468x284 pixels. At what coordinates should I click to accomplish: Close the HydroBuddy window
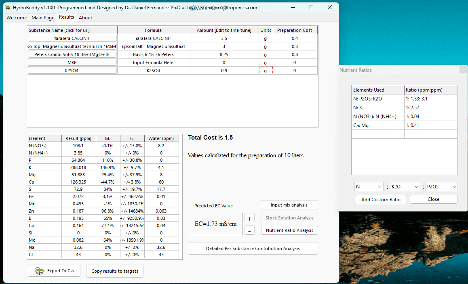pos(329,7)
